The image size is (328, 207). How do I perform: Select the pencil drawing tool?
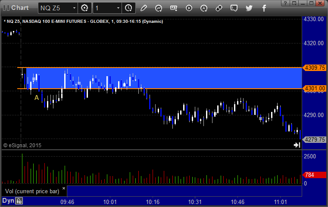tap(144, 8)
